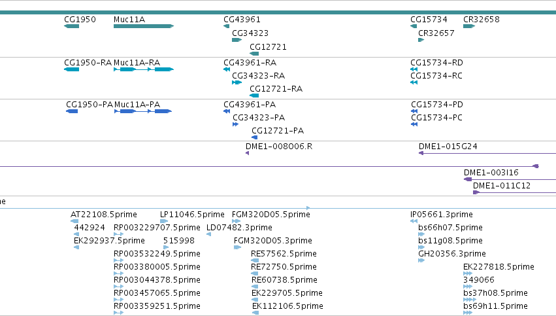Click the DME1-015G24 clone label
Viewport: 556px width, 316px height.
448,147
